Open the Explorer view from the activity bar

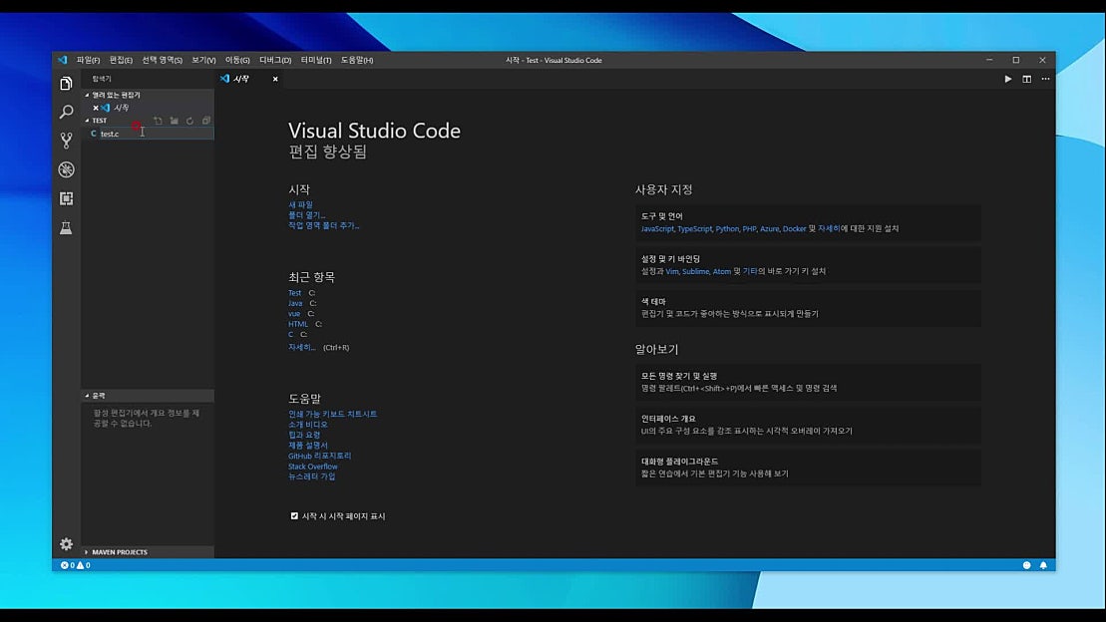click(66, 84)
